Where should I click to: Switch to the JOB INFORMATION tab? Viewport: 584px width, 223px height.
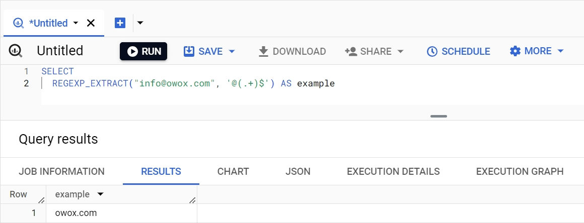tap(61, 171)
